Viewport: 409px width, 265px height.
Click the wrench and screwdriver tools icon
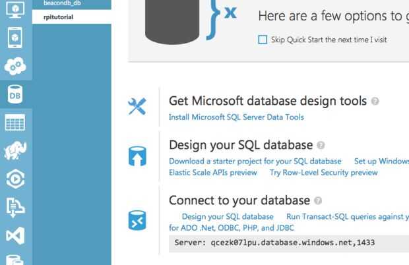click(137, 106)
